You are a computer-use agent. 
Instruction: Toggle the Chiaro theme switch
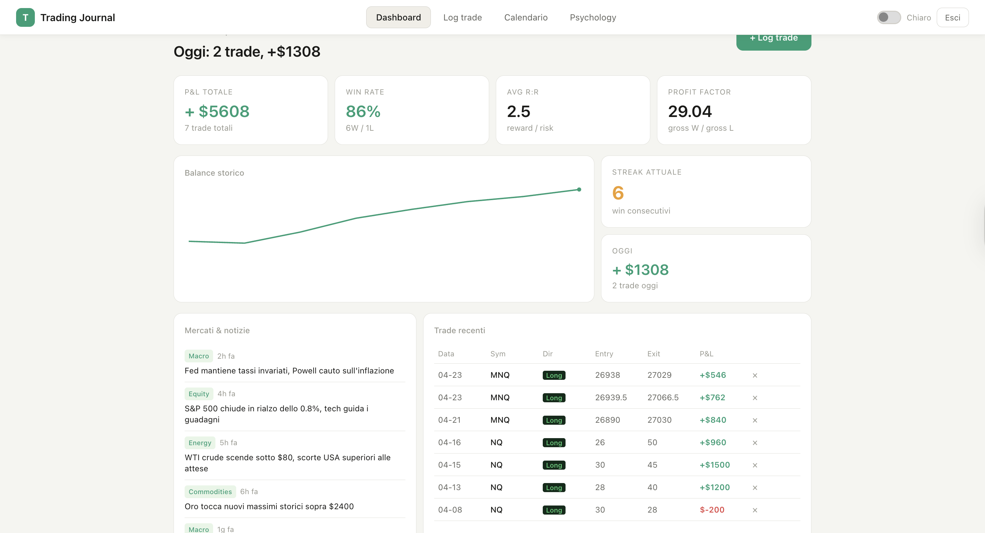(889, 17)
